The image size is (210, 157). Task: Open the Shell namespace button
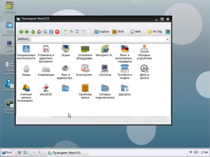(x=118, y=32)
